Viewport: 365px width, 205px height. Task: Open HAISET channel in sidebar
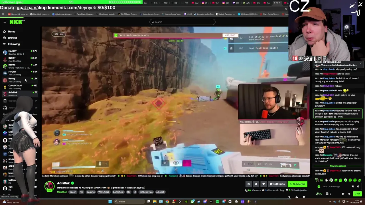(20, 52)
